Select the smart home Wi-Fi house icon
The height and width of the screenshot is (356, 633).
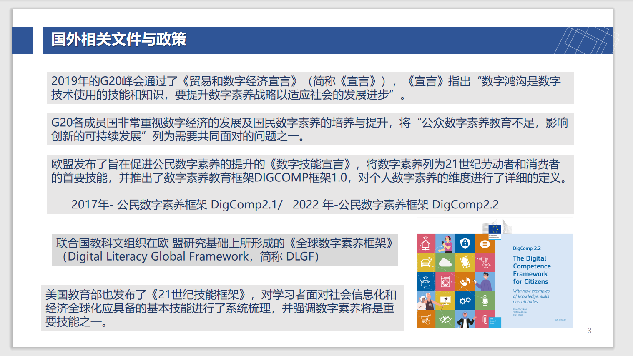(x=426, y=243)
